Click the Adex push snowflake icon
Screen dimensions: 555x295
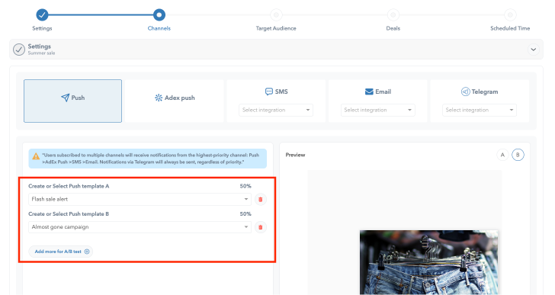pos(159,98)
